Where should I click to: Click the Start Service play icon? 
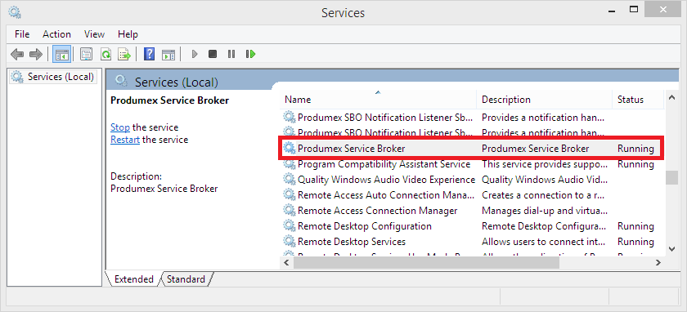tap(195, 55)
